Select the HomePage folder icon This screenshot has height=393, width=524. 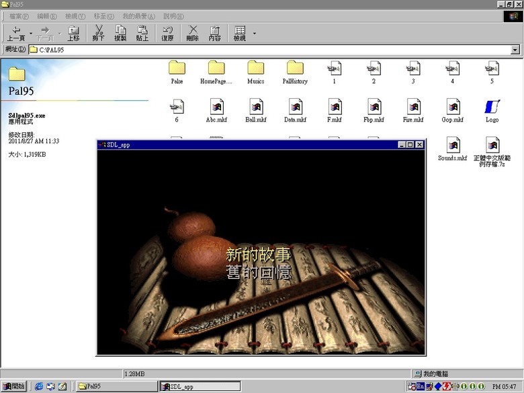[x=216, y=67]
